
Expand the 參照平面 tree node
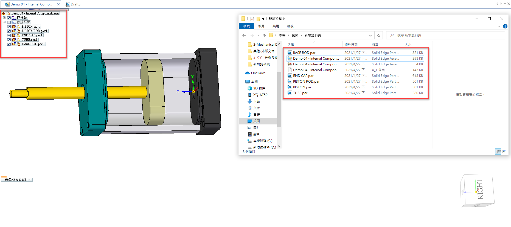(x=4, y=22)
